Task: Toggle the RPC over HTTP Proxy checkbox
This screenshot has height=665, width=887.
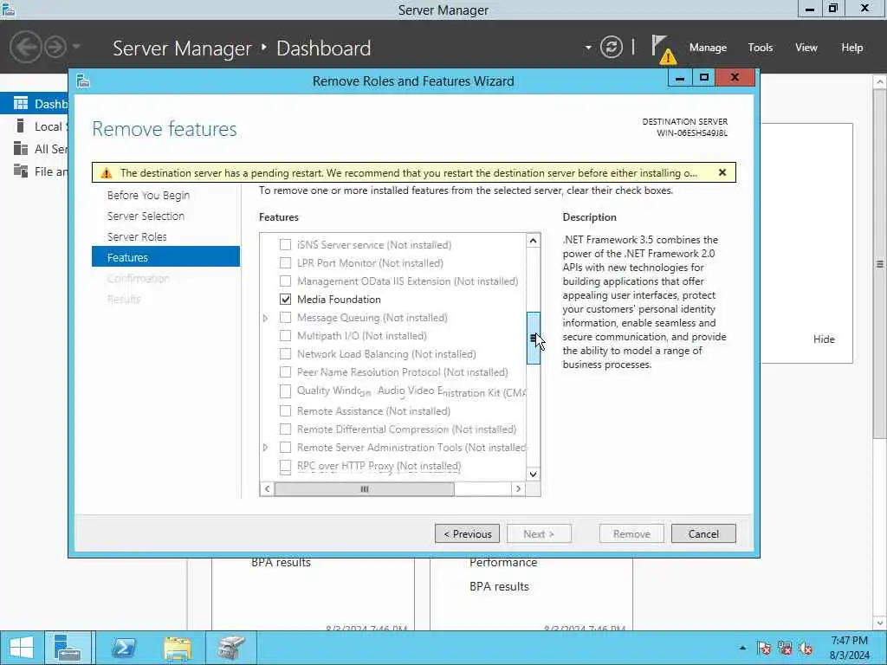Action: (286, 466)
